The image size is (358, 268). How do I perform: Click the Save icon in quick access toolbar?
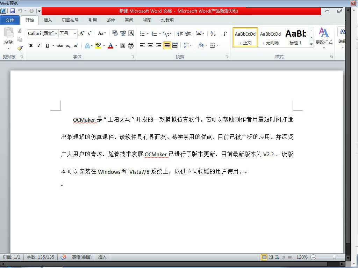coord(12,11)
